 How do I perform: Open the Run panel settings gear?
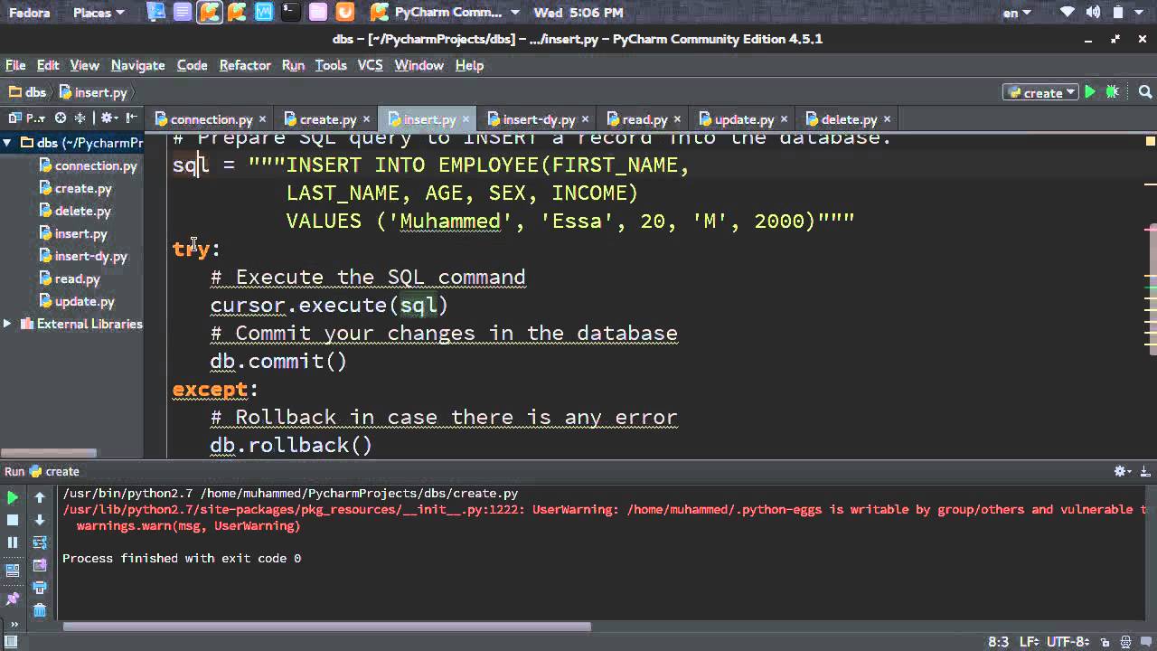(x=1123, y=471)
